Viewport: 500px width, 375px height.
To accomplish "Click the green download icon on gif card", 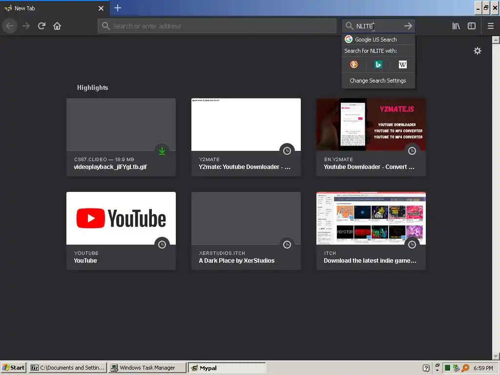I will point(162,151).
